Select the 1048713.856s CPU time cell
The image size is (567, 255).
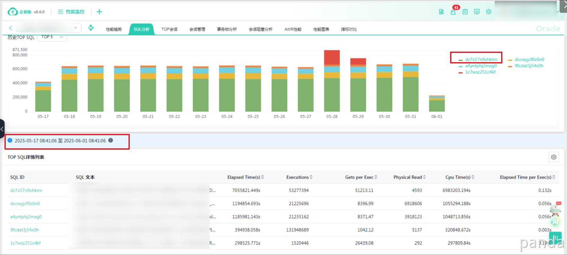pos(456,217)
